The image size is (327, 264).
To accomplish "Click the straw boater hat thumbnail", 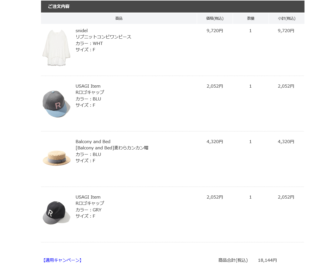I will pos(56,158).
